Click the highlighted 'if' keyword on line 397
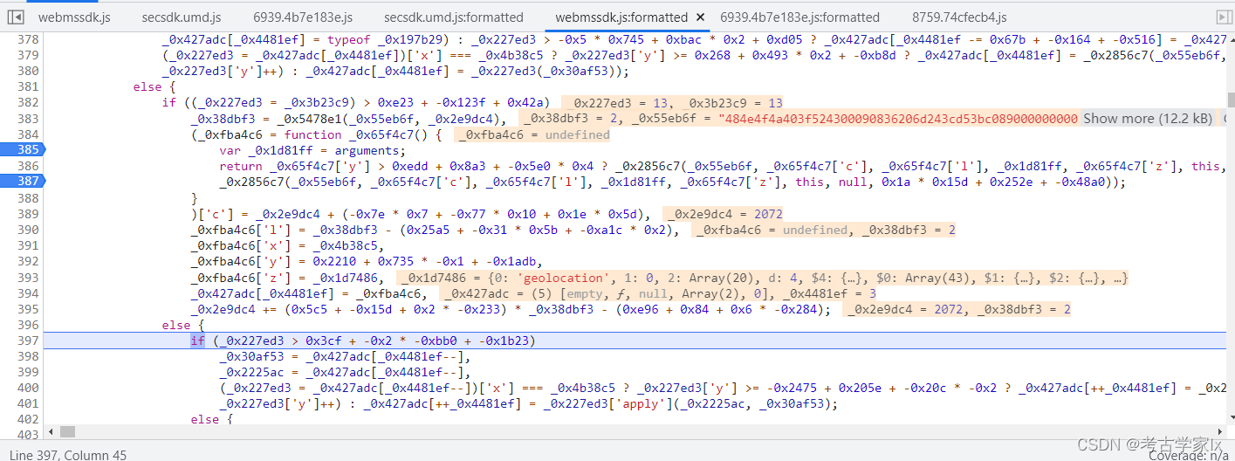Screen dimensions: 1235x461 point(197,341)
